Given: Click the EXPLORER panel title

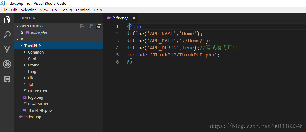Looking at the screenshot, I should coord(28,18).
